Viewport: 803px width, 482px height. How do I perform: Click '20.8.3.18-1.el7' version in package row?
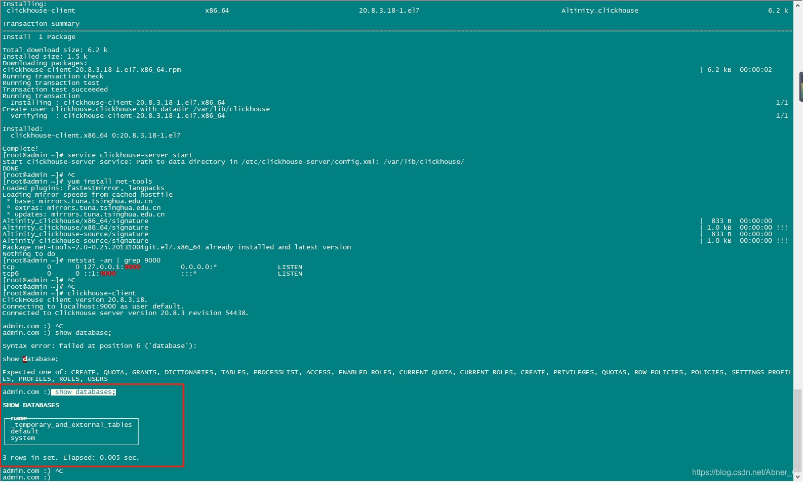coord(389,11)
